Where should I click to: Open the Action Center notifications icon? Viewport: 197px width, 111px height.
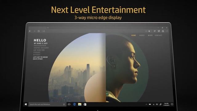point(172,104)
